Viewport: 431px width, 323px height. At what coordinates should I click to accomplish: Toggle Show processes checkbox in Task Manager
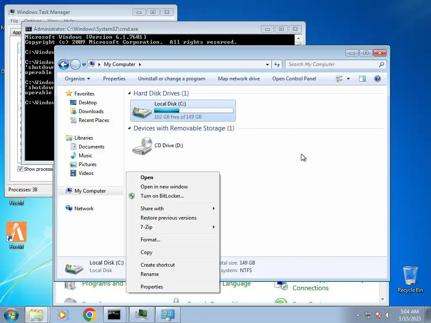coord(20,169)
